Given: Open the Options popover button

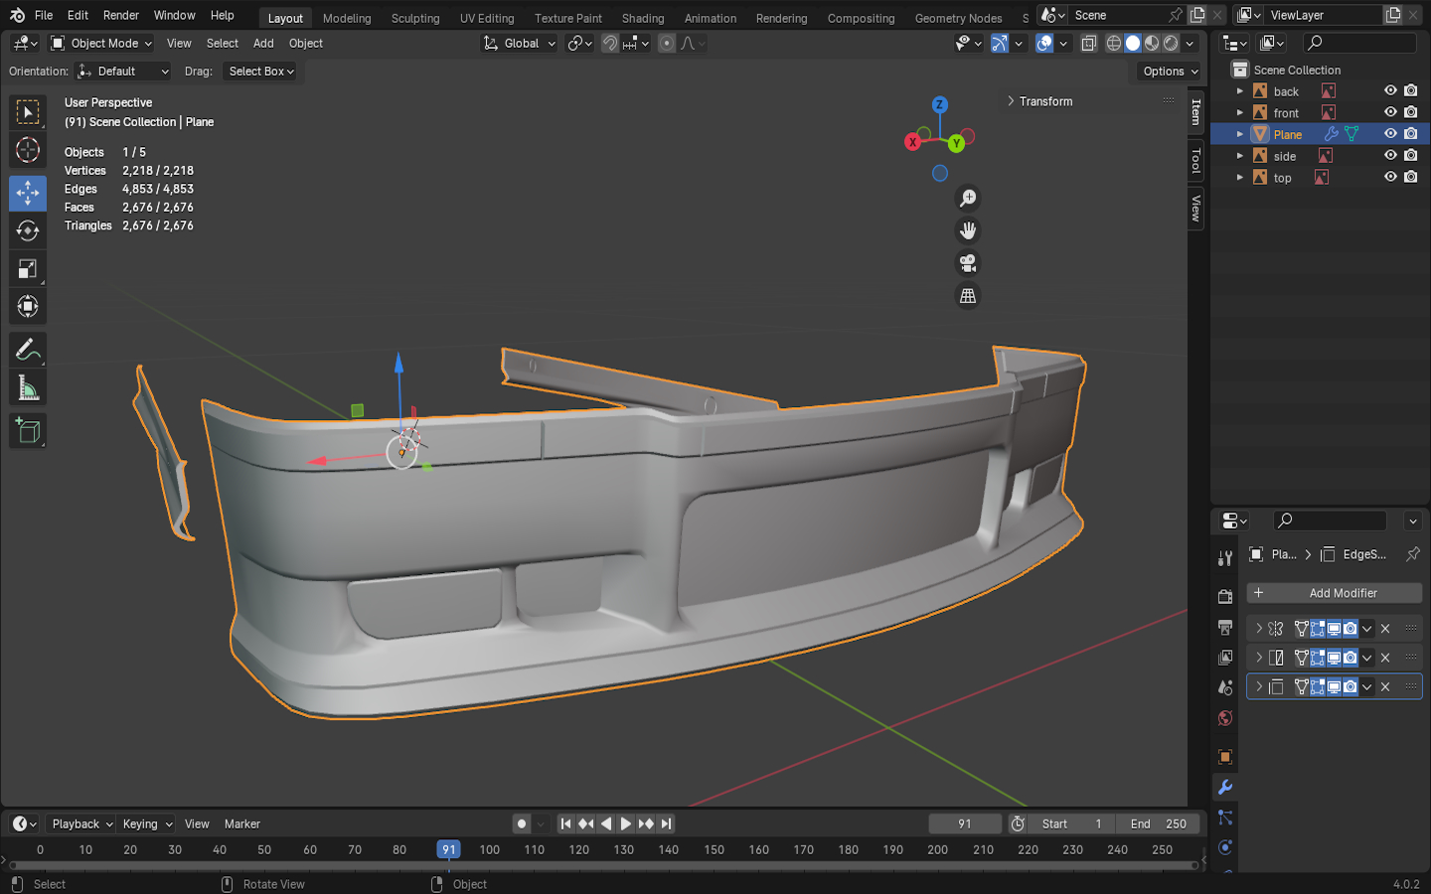Looking at the screenshot, I should coord(1170,72).
